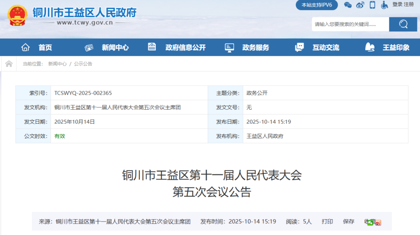Click the grey breadcrumb home icon
420x235 pixels.
pyautogui.click(x=9, y=64)
